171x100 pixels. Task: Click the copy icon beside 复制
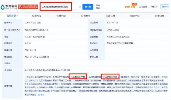pos(39,95)
